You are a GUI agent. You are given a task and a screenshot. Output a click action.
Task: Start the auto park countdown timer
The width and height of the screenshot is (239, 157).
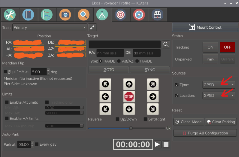(x=157, y=144)
